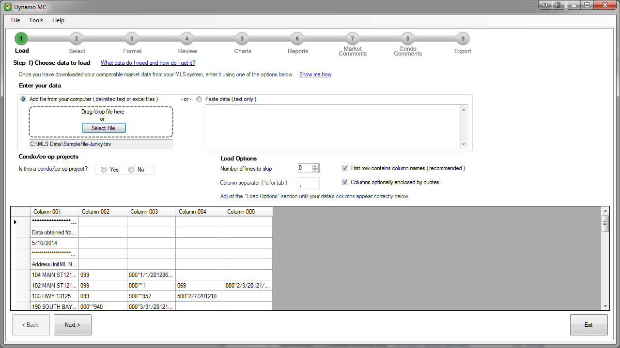Screen dimensions: 620x348
Task: Click the Next > button
Action: [73, 325]
